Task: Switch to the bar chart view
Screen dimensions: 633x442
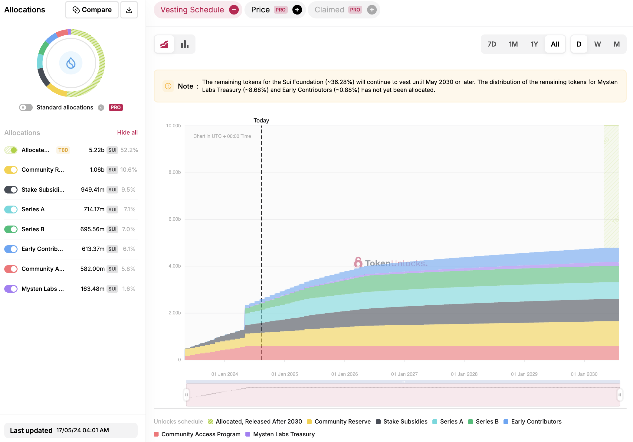Action: tap(185, 44)
